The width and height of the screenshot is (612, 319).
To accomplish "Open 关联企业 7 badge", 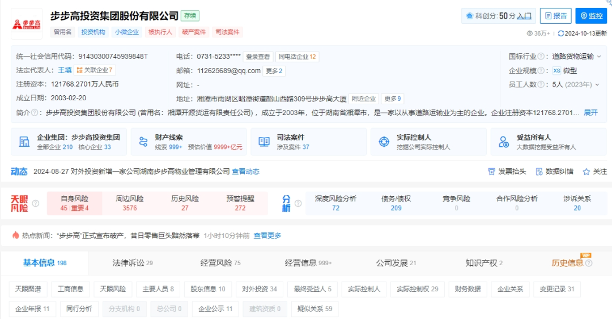I will point(95,70).
